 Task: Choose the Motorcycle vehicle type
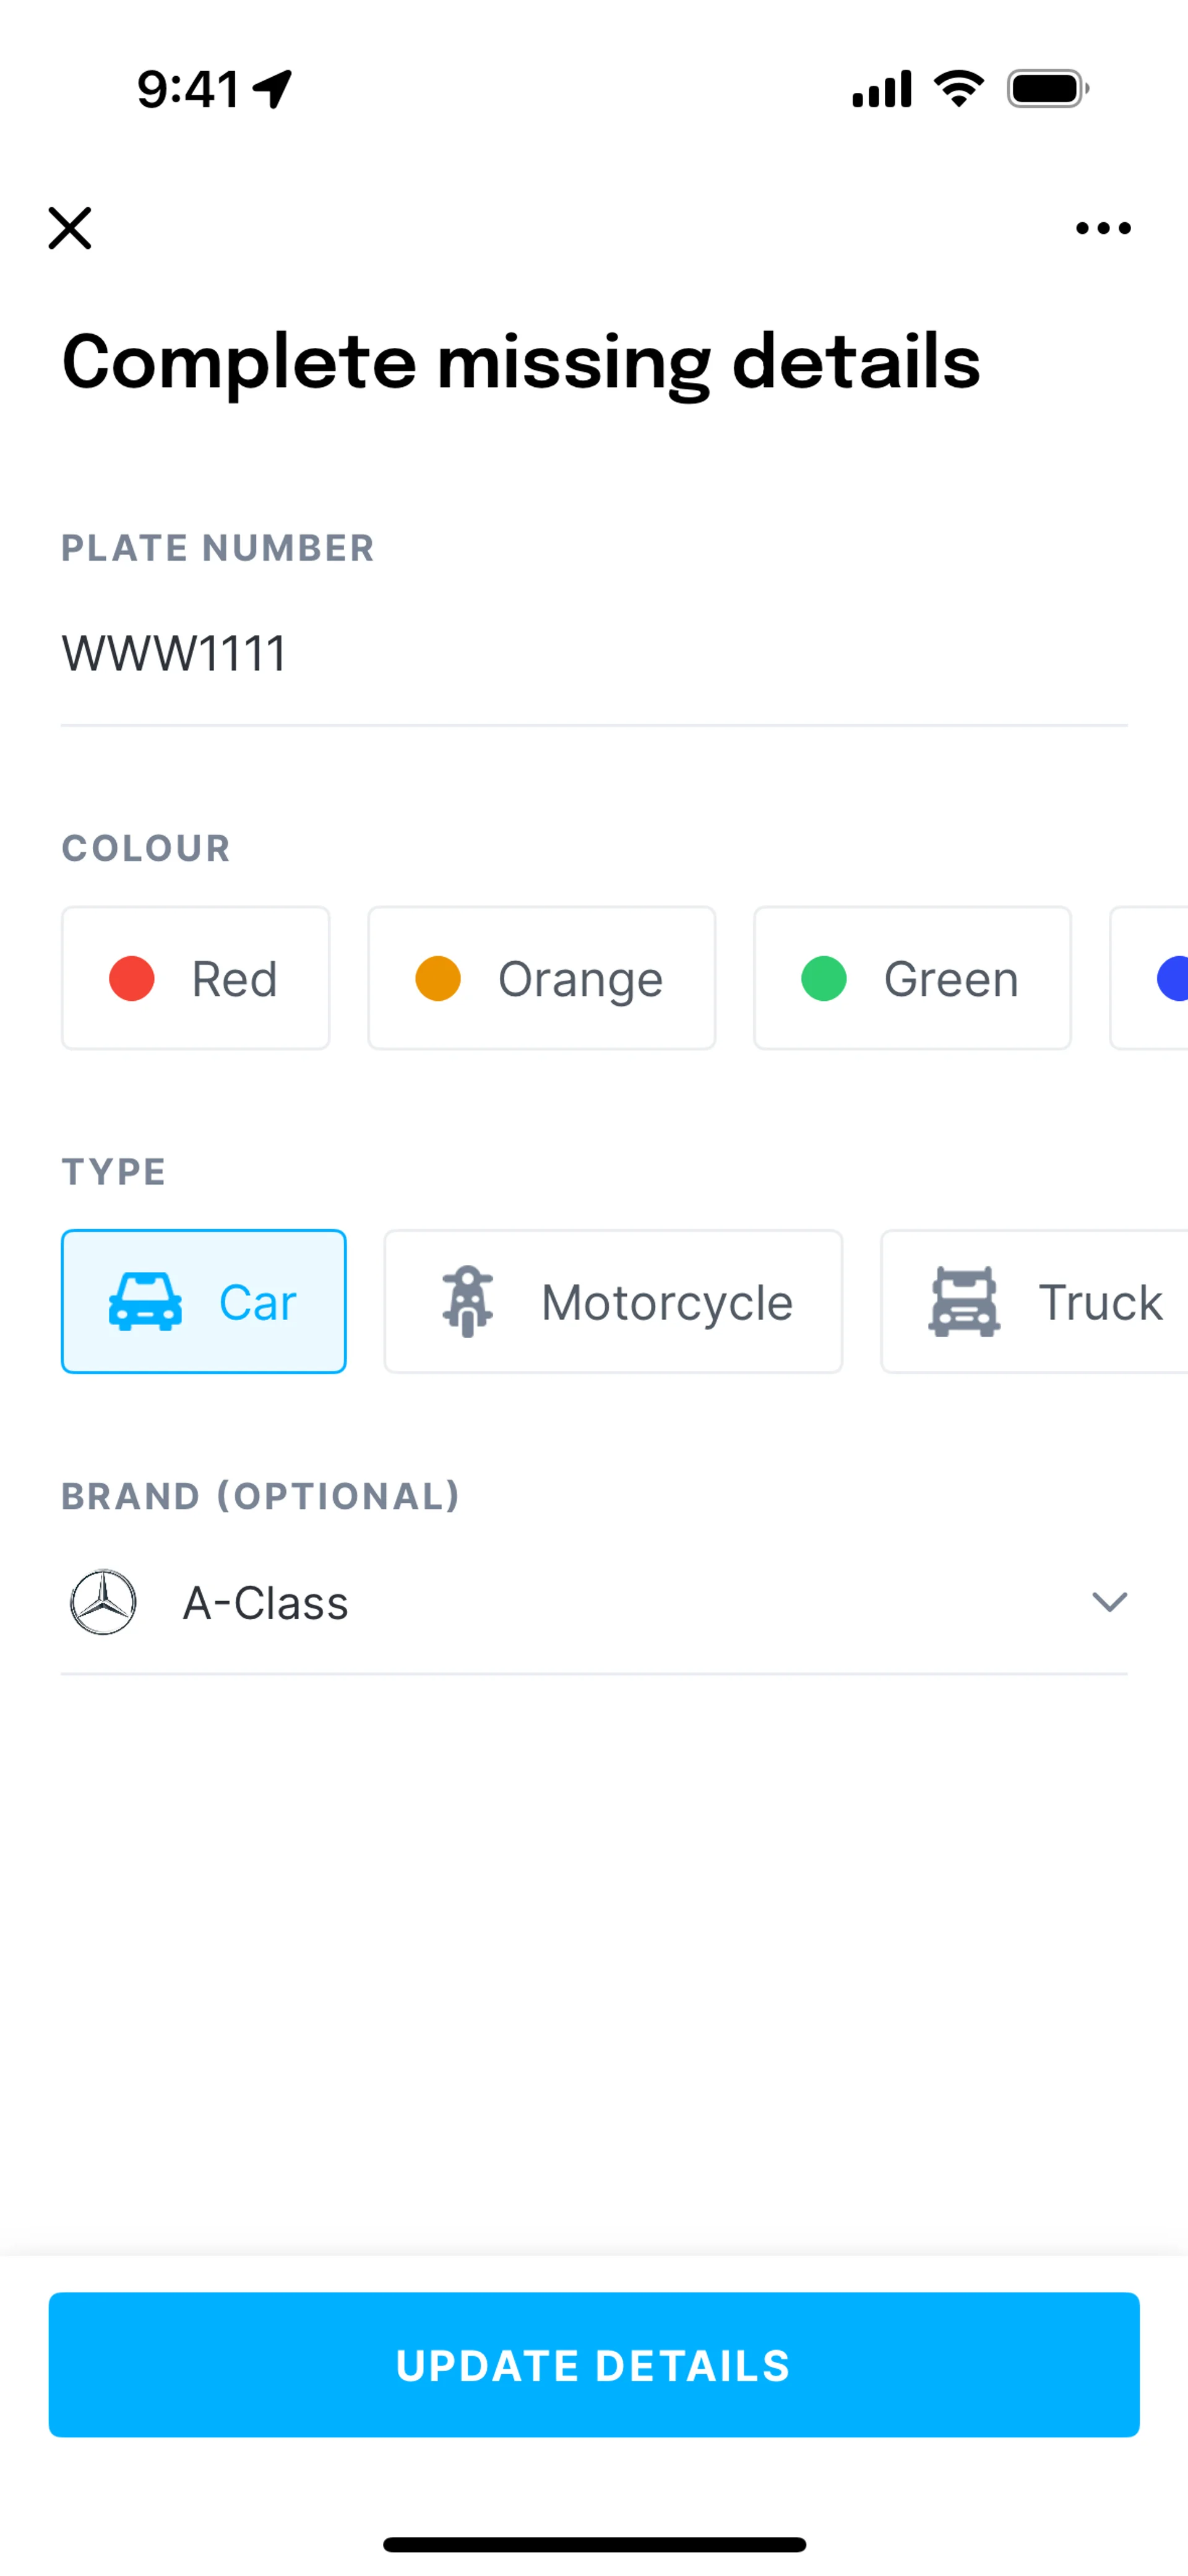pos(613,1301)
